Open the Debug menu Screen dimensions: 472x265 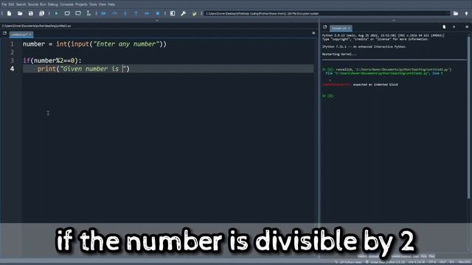click(52, 4)
